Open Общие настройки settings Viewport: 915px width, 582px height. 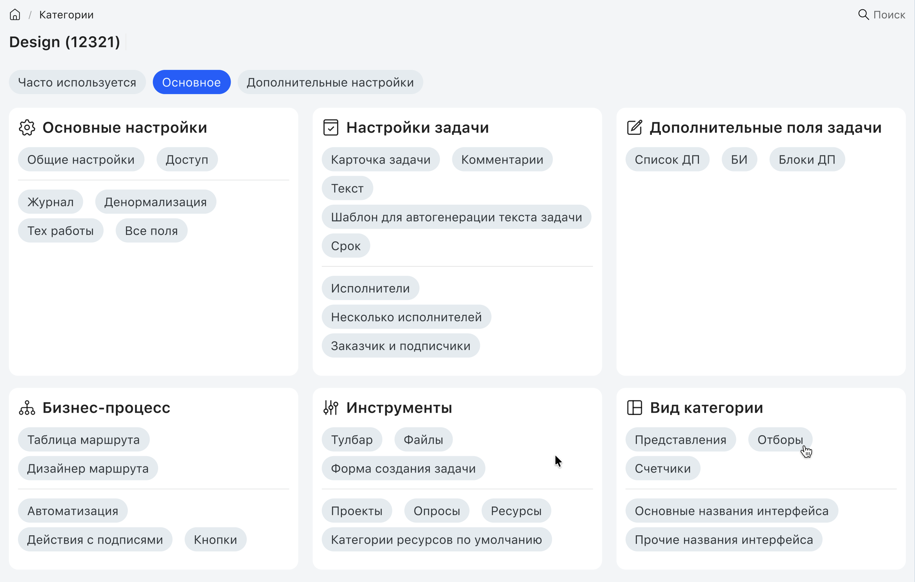(x=81, y=159)
